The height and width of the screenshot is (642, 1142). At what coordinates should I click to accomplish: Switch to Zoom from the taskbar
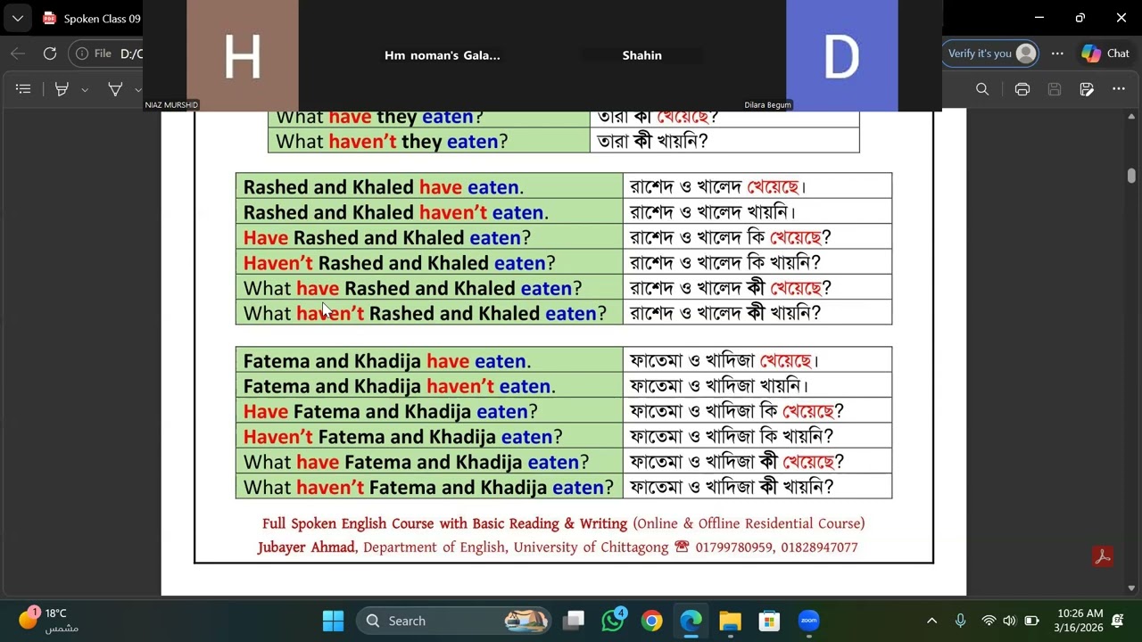809,621
